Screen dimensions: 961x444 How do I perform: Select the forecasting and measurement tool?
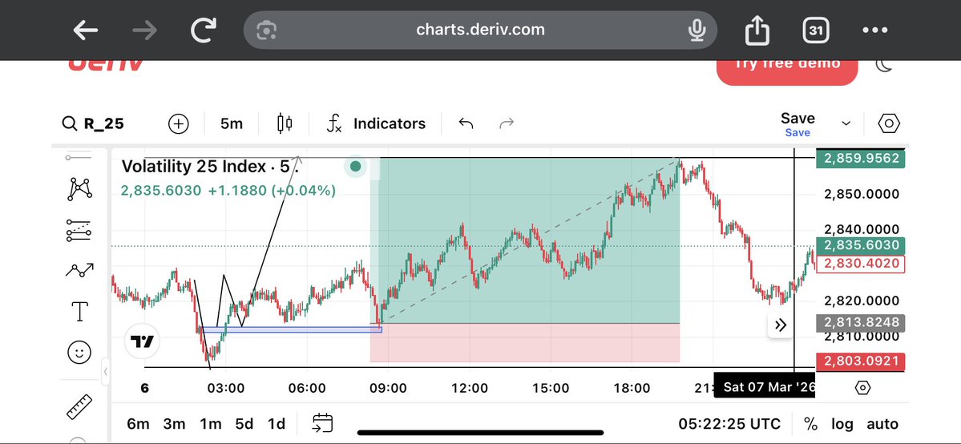coord(79,270)
